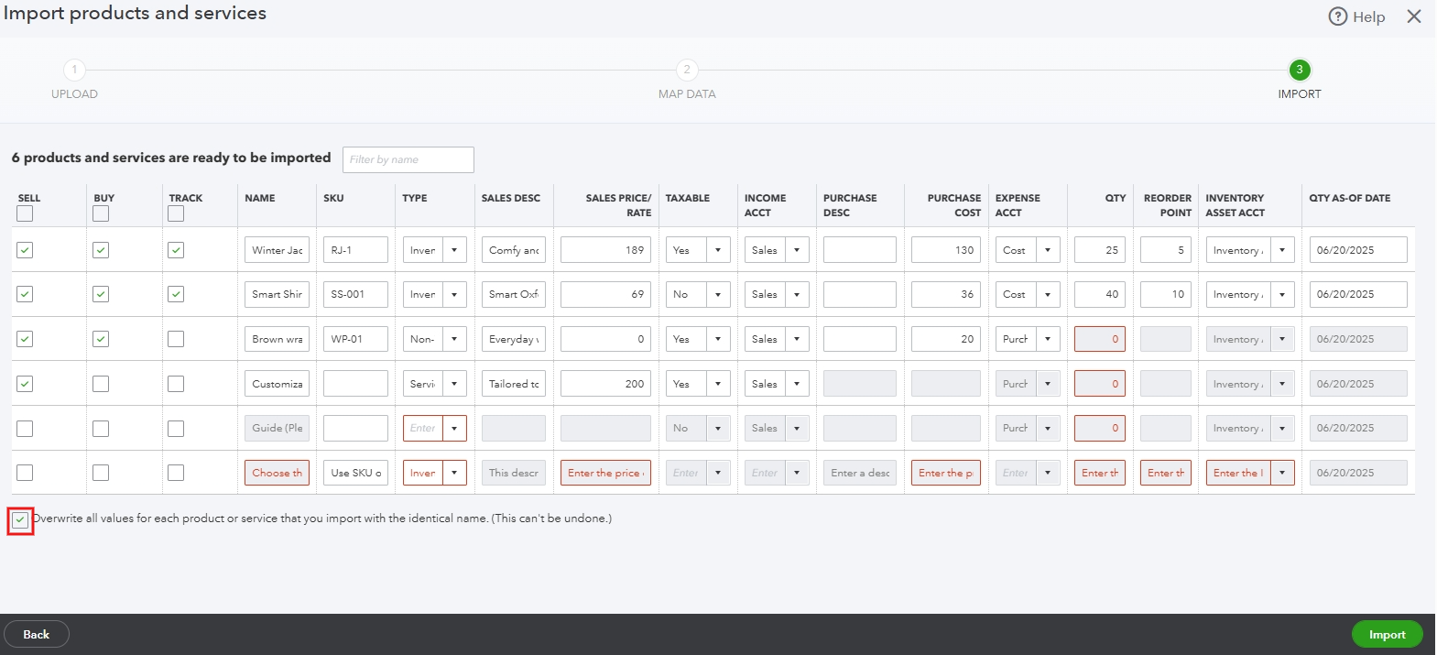Image resolution: width=1437 pixels, height=655 pixels.
Task: Open Servi type dropdown for Customiza row
Action: [454, 384]
